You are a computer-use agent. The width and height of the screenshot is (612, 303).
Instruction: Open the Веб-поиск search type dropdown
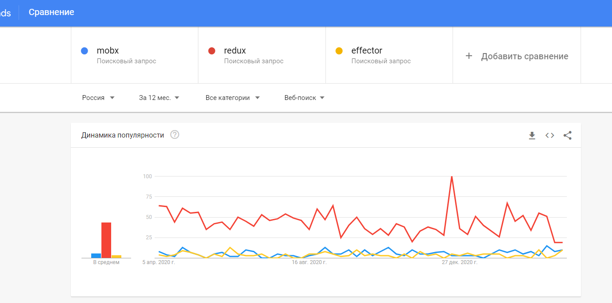pos(304,98)
